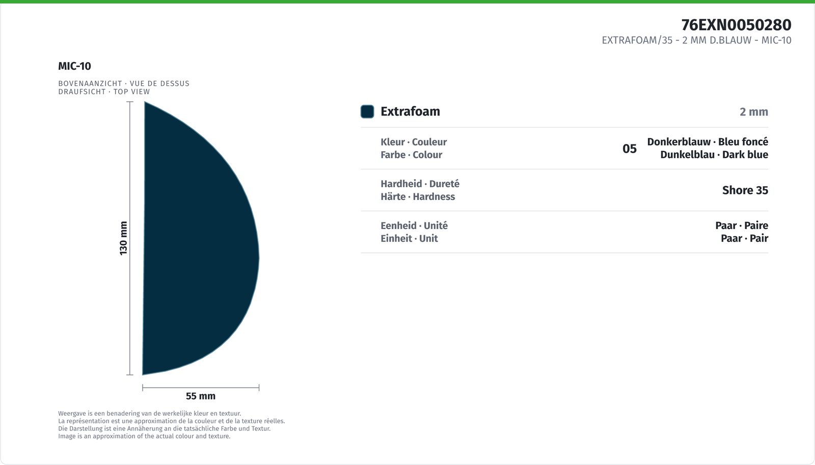
Task: Click the Eenheid · Unité label
Action: click(414, 225)
